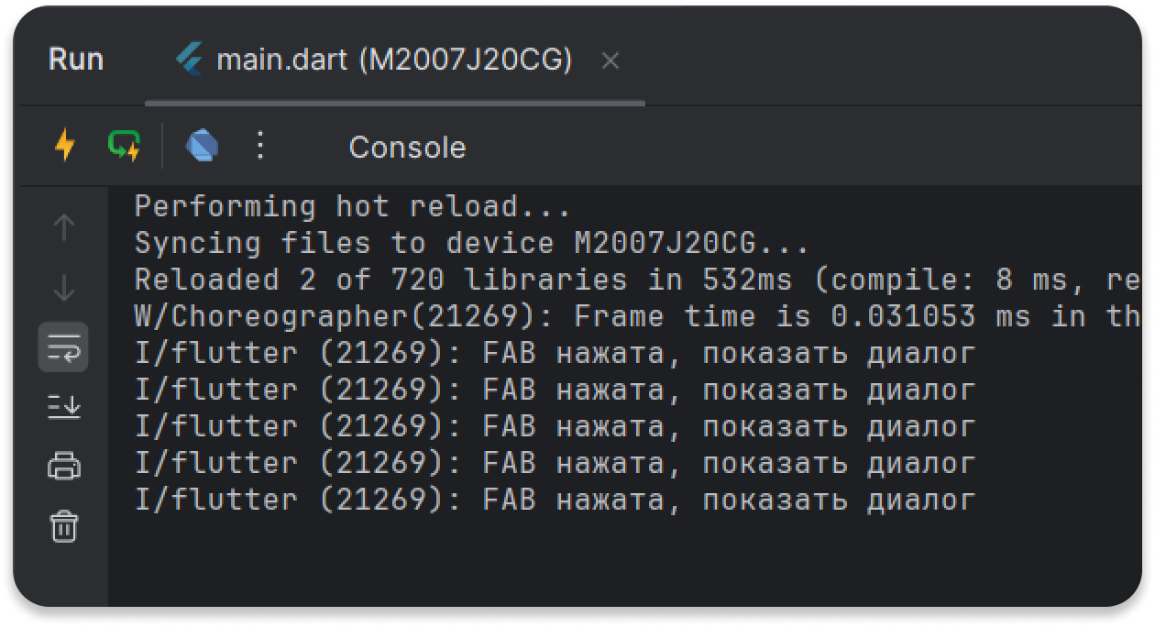Viewport: 1155px width, 627px height.
Task: Click the first 'FAB нажата' log line
Action: (x=555, y=354)
